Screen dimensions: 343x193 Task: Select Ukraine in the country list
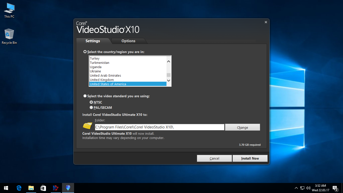pyautogui.click(x=128, y=71)
